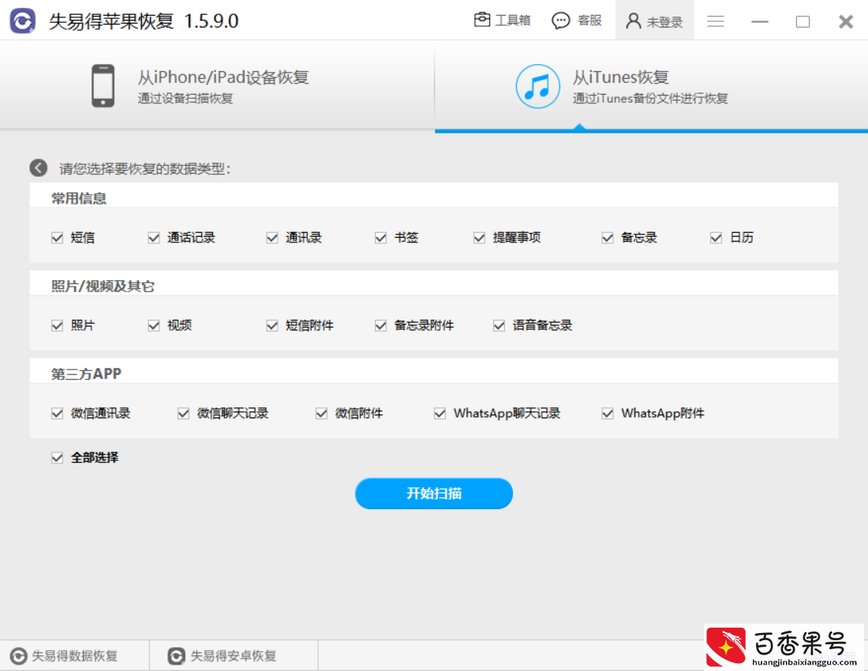Minimize the recovery app window
Viewport: 868px width, 671px height.
click(759, 21)
